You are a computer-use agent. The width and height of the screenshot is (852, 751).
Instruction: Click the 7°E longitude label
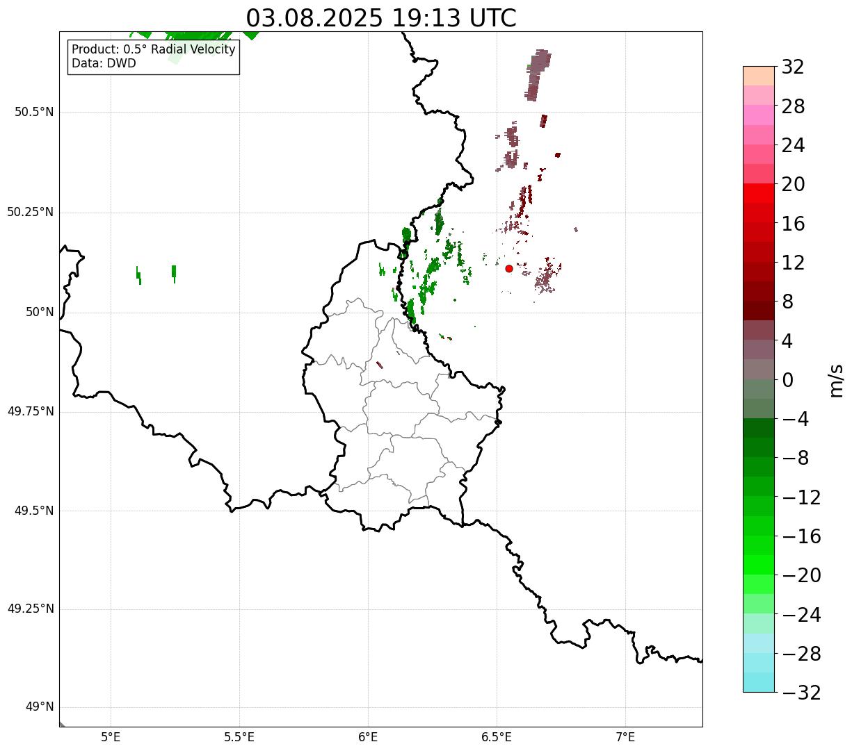point(625,737)
